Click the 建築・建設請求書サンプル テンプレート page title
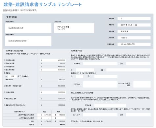Image resolution: width=156 pixels, height=128 pixels. 42,5
